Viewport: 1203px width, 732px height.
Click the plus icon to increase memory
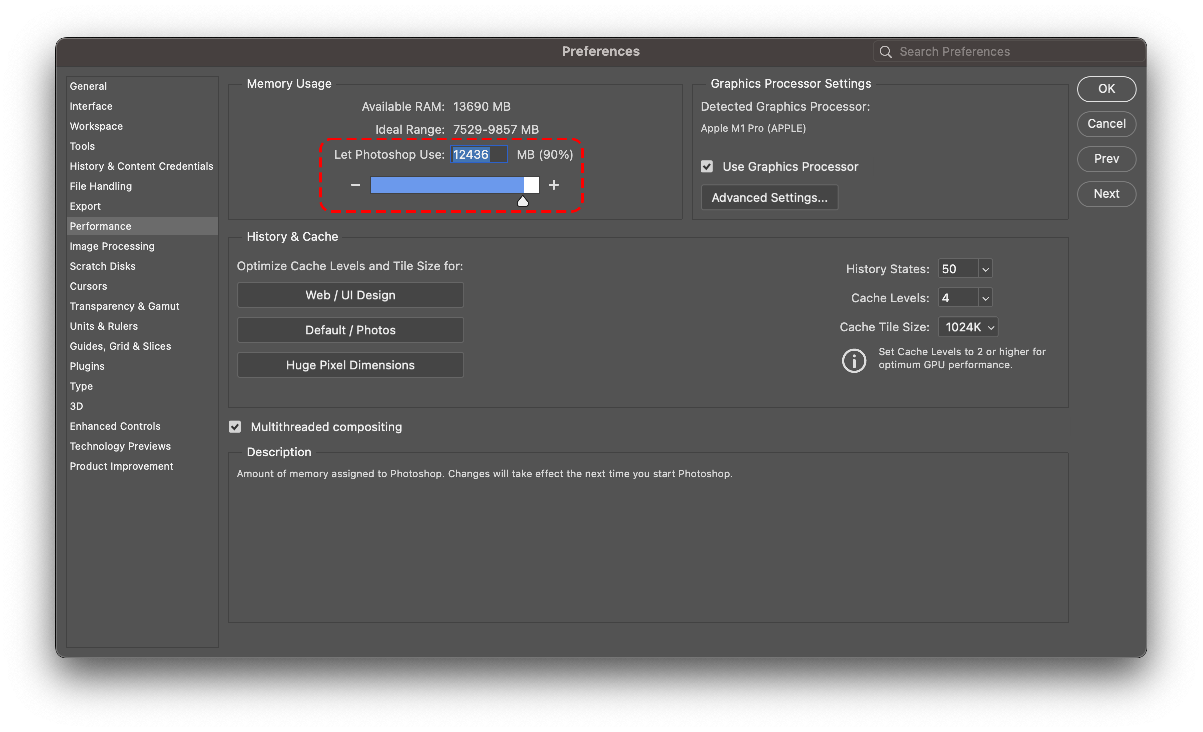click(x=553, y=185)
